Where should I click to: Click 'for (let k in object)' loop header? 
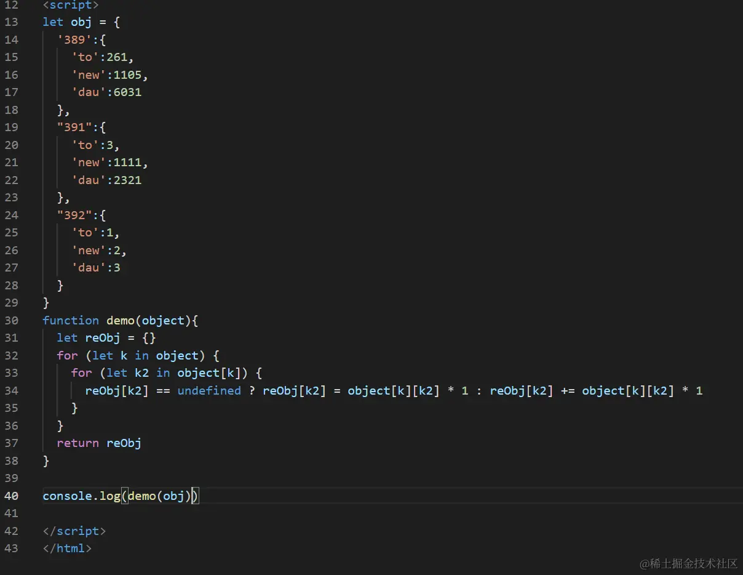[x=138, y=355]
